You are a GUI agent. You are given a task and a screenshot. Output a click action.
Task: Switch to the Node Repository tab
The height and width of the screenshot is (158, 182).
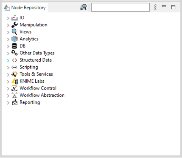(x=25, y=8)
